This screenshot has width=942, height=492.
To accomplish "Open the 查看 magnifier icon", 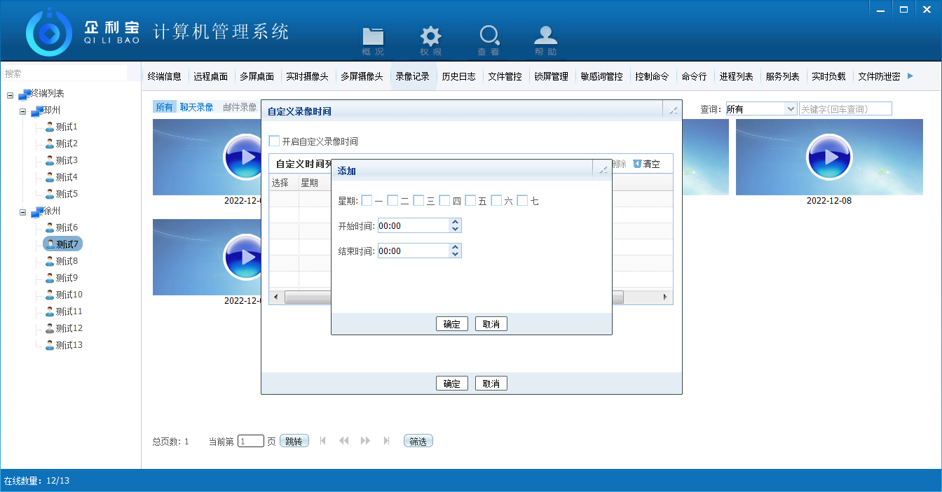I will tap(489, 36).
